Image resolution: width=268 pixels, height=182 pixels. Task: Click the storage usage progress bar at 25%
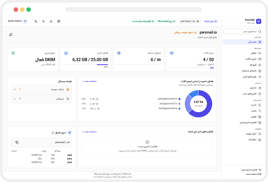point(86,65)
